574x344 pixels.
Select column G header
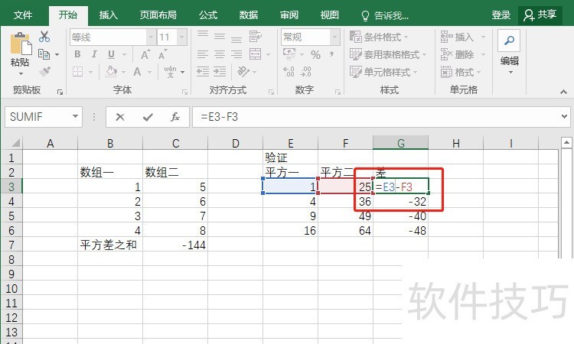(400, 143)
